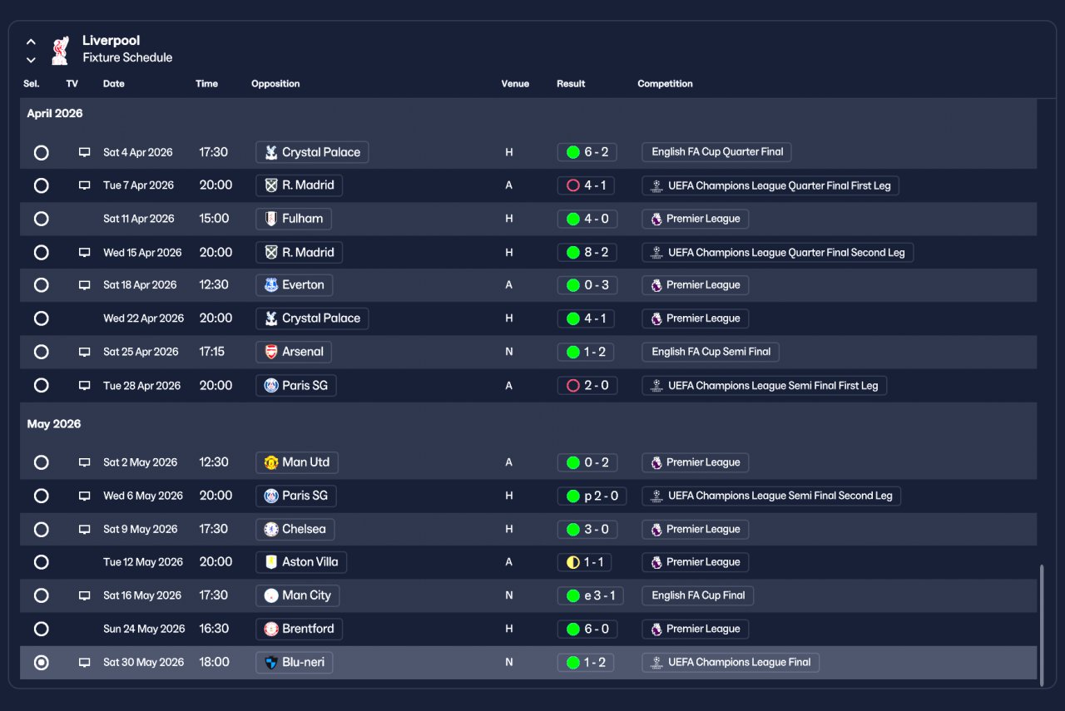This screenshot has height=711, width=1065.
Task: Sort fixtures by the Date column header
Action: (x=114, y=84)
